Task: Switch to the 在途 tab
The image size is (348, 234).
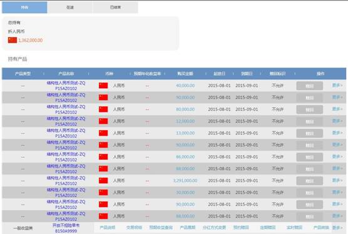Action: [x=70, y=8]
